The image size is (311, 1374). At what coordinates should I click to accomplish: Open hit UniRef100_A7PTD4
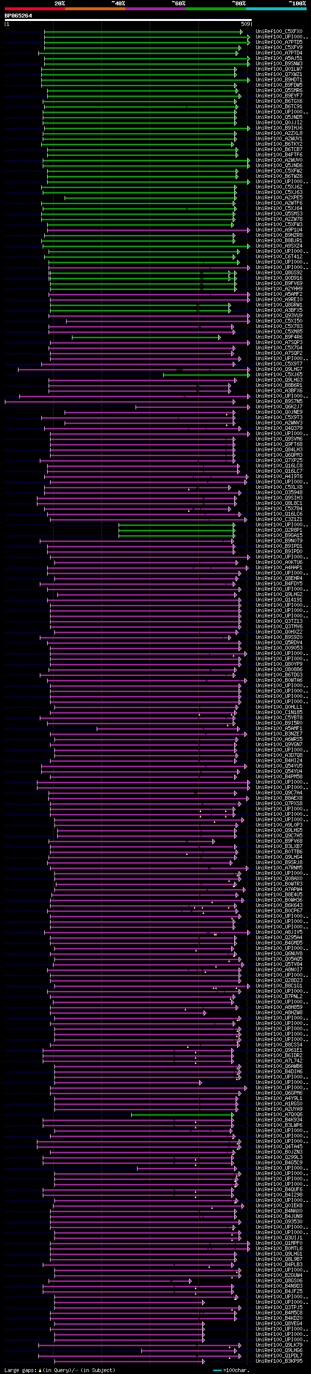(279, 53)
